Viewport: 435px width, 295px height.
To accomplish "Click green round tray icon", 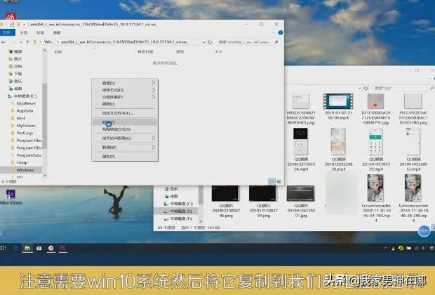I will tap(401, 248).
